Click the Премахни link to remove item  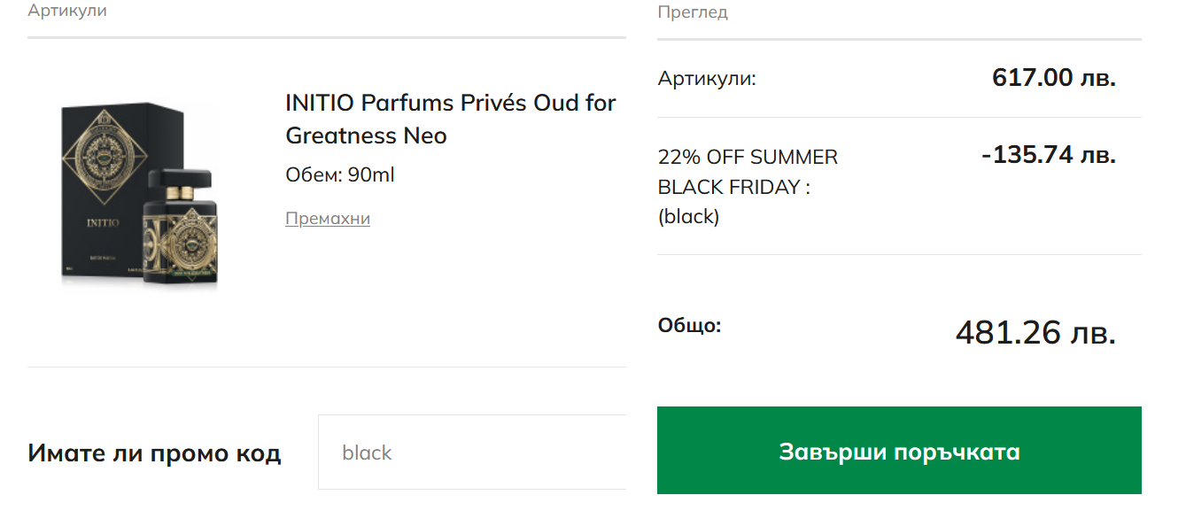point(327,219)
